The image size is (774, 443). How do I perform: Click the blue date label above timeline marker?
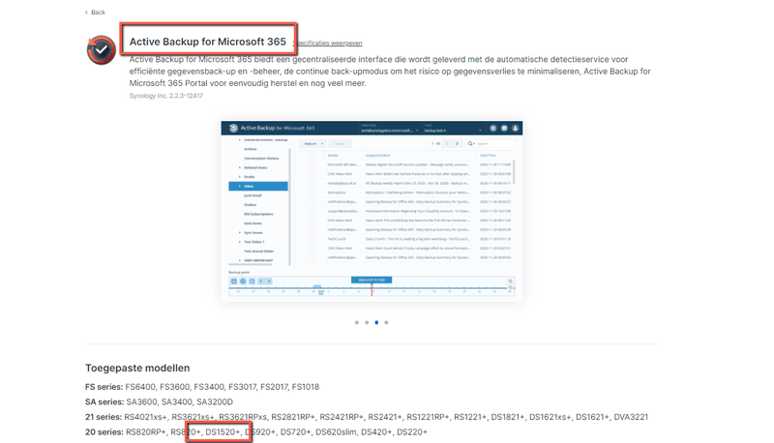(x=372, y=280)
